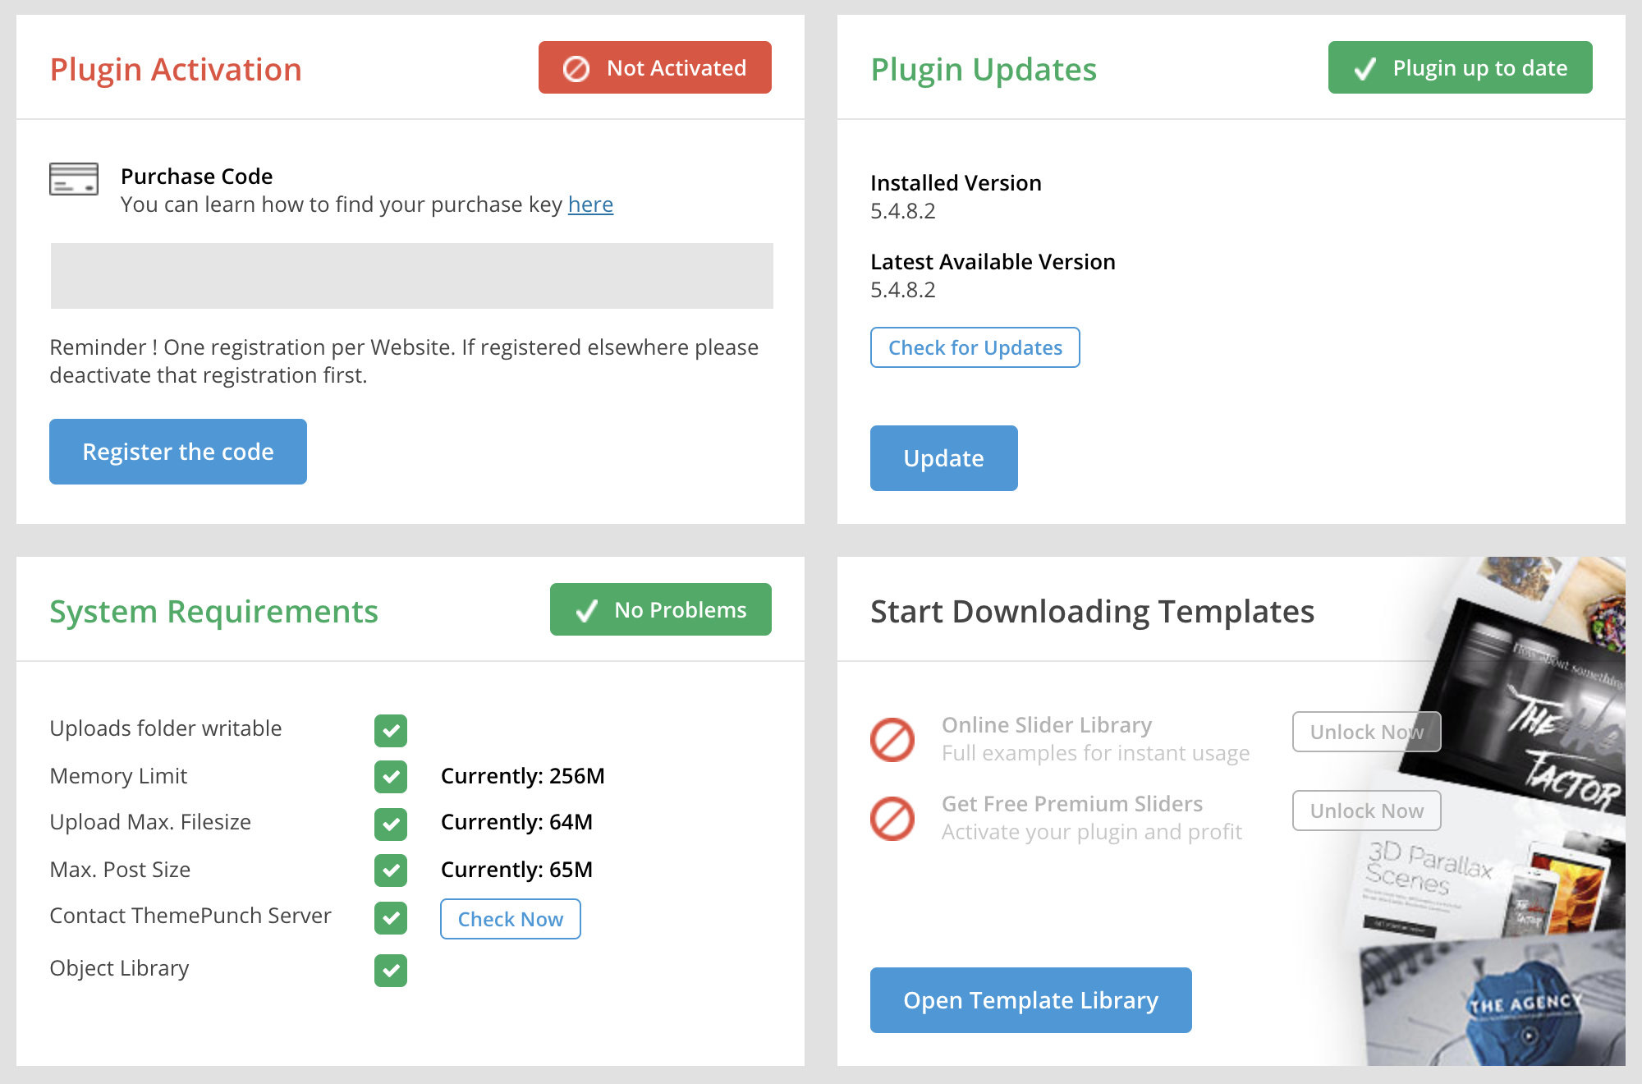Click 'Currently: 256M' memory value
Image resolution: width=1642 pixels, height=1084 pixels.
523,776
